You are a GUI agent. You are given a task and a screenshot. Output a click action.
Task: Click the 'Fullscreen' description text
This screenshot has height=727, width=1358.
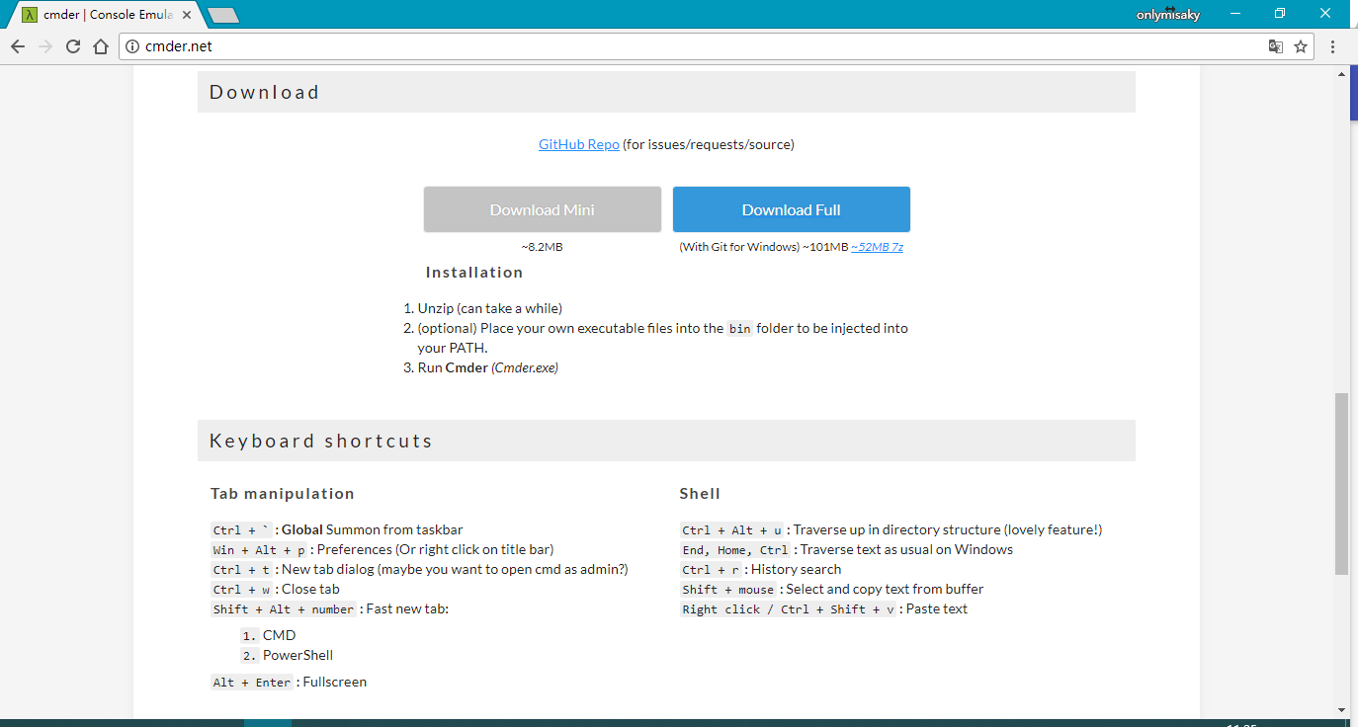pyautogui.click(x=335, y=682)
